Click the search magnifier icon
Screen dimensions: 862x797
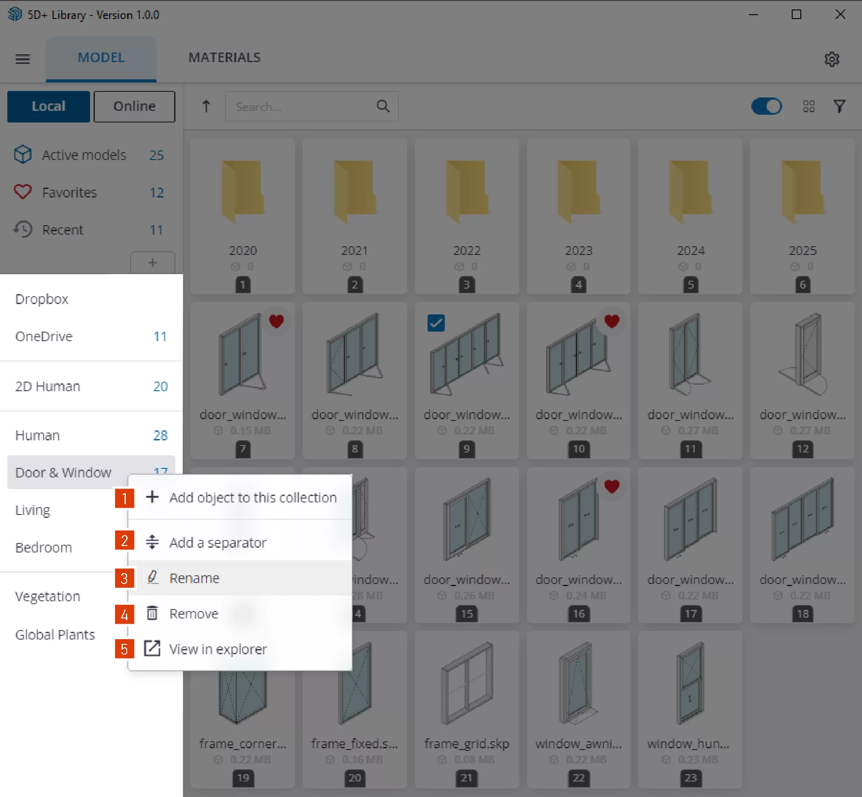[x=383, y=106]
